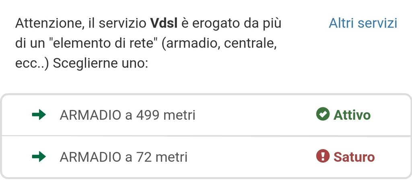Click the "(armadio, centrale," text
Screen dimensions: 412x182
[220, 43]
